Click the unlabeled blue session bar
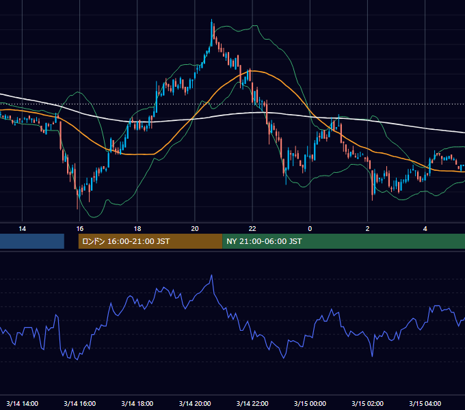Viewport: 465px width, 410px height. click(32, 241)
